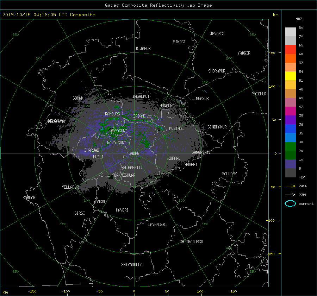Click the -150 value on bottom km axis

coord(32,291)
